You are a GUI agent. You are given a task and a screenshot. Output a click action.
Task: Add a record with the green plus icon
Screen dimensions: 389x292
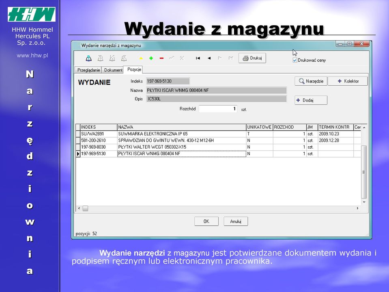tap(151, 58)
